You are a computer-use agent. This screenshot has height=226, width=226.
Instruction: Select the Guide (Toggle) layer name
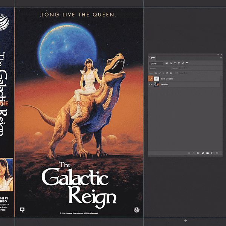[x=167, y=79]
